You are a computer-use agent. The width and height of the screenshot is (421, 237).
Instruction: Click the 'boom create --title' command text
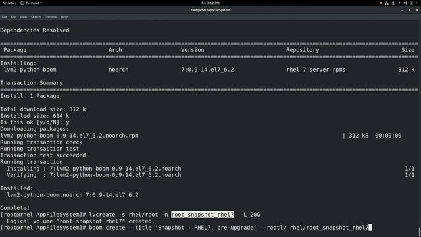pos(120,228)
